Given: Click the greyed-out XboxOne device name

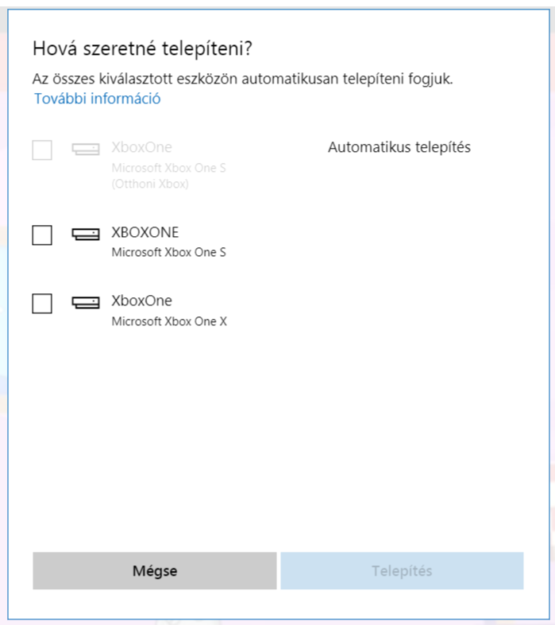Looking at the screenshot, I should click(x=141, y=147).
